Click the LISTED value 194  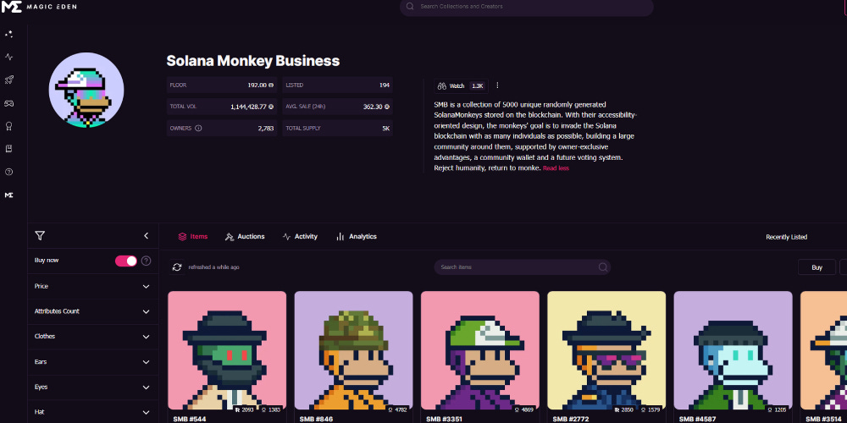[x=384, y=85]
